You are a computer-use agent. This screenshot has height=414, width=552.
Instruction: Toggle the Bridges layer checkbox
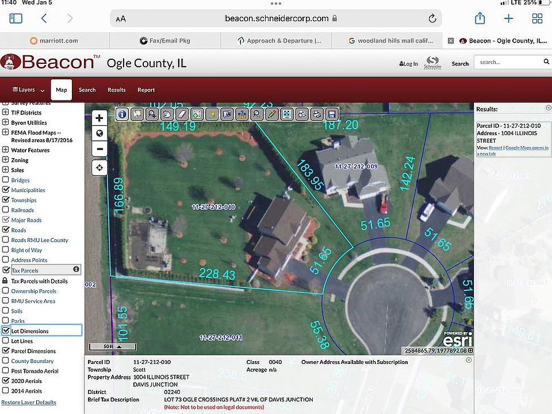tap(6, 179)
